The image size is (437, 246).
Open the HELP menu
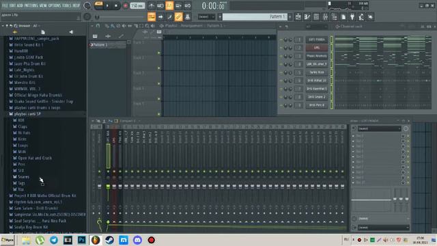(x=76, y=5)
